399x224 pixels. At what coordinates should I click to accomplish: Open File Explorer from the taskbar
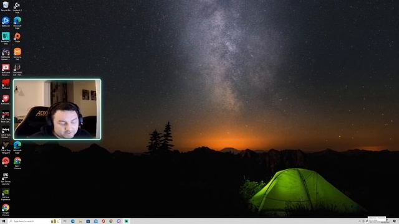[80, 222]
